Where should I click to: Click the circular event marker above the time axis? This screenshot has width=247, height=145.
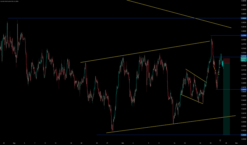(220, 140)
